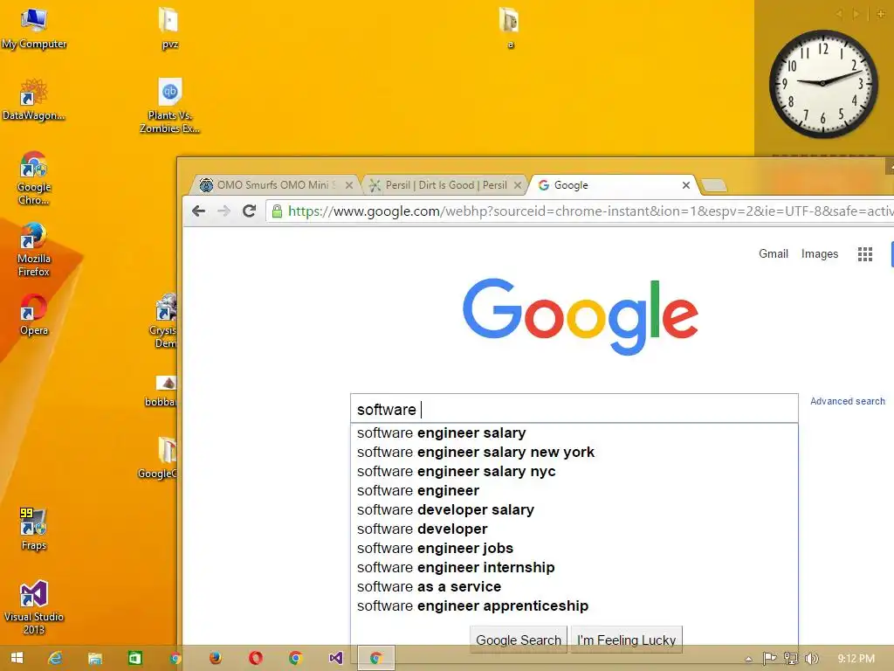Viewport: 894px width, 671px height.
Task: Launch Mozilla Firefox desktop shortcut
Action: coord(34,250)
